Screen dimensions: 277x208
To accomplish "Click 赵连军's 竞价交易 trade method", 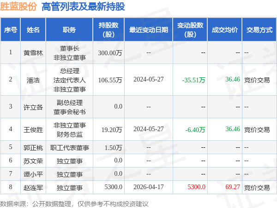I will click(257, 188).
